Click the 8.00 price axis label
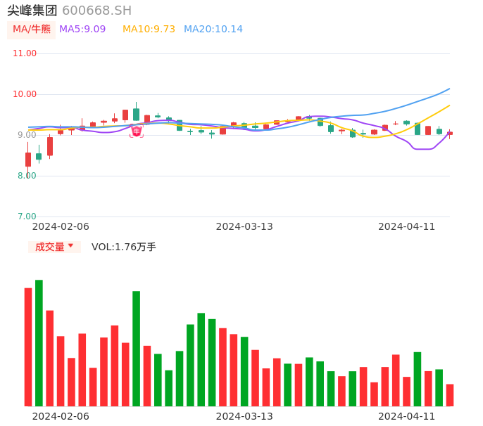 (x=27, y=176)
